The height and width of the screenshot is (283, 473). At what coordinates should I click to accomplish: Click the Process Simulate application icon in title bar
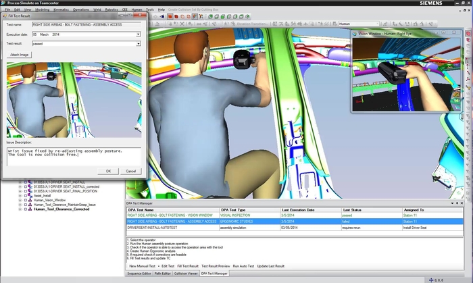coord(3,3)
